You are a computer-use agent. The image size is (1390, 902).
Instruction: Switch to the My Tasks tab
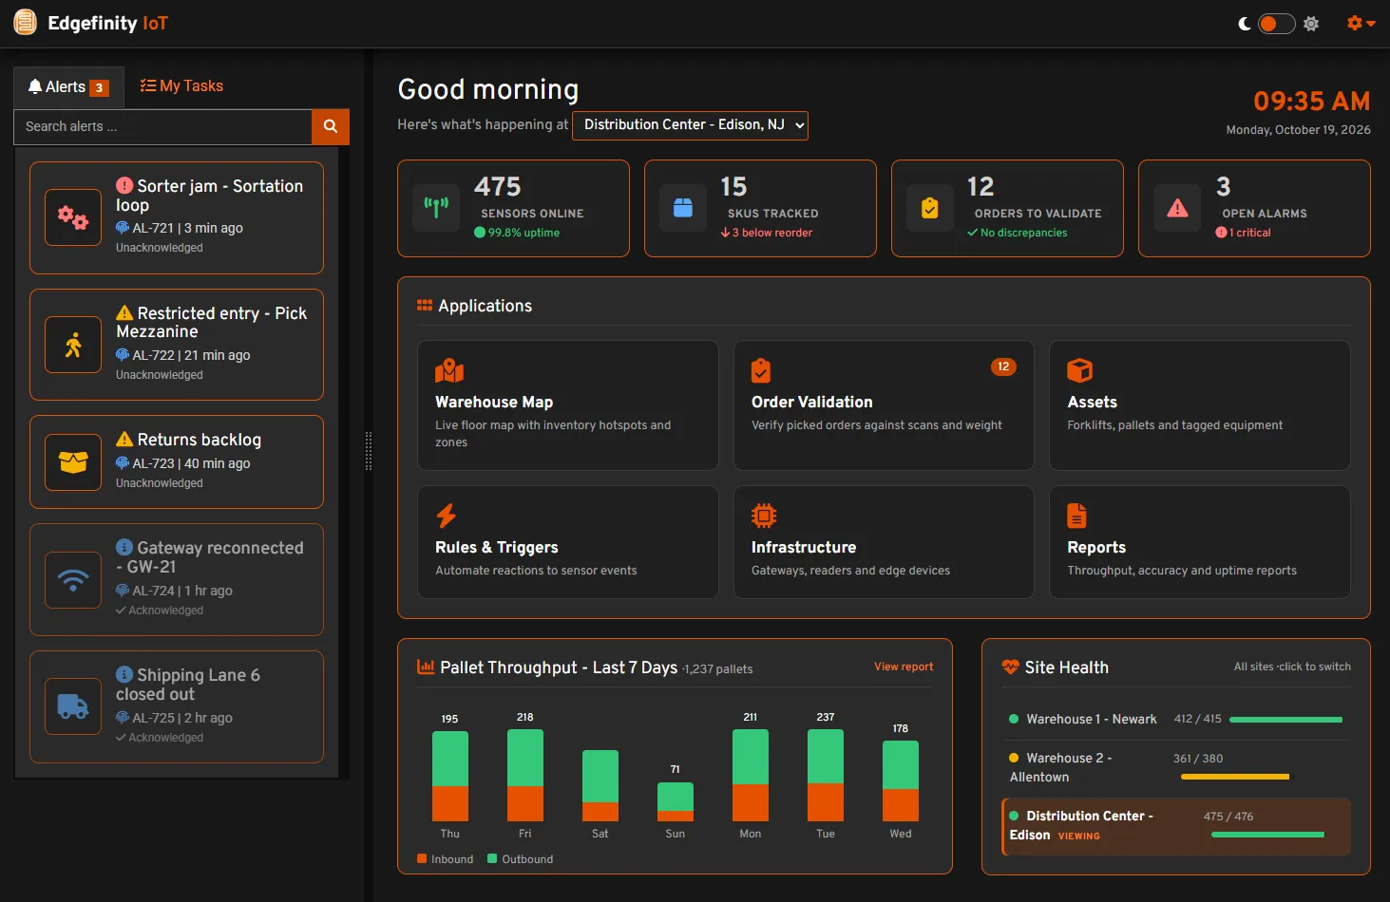(181, 86)
